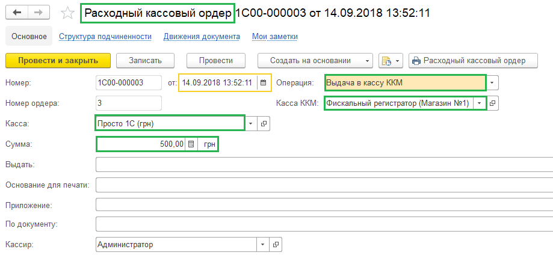This screenshot has width=553, height=255.
Task: Open the Кассир selected item form
Action: [x=276, y=244]
